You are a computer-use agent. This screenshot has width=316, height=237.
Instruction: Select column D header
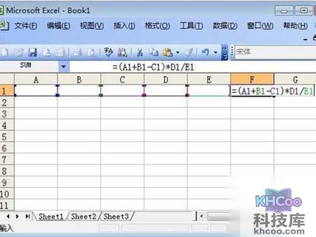pyautogui.click(x=166, y=80)
